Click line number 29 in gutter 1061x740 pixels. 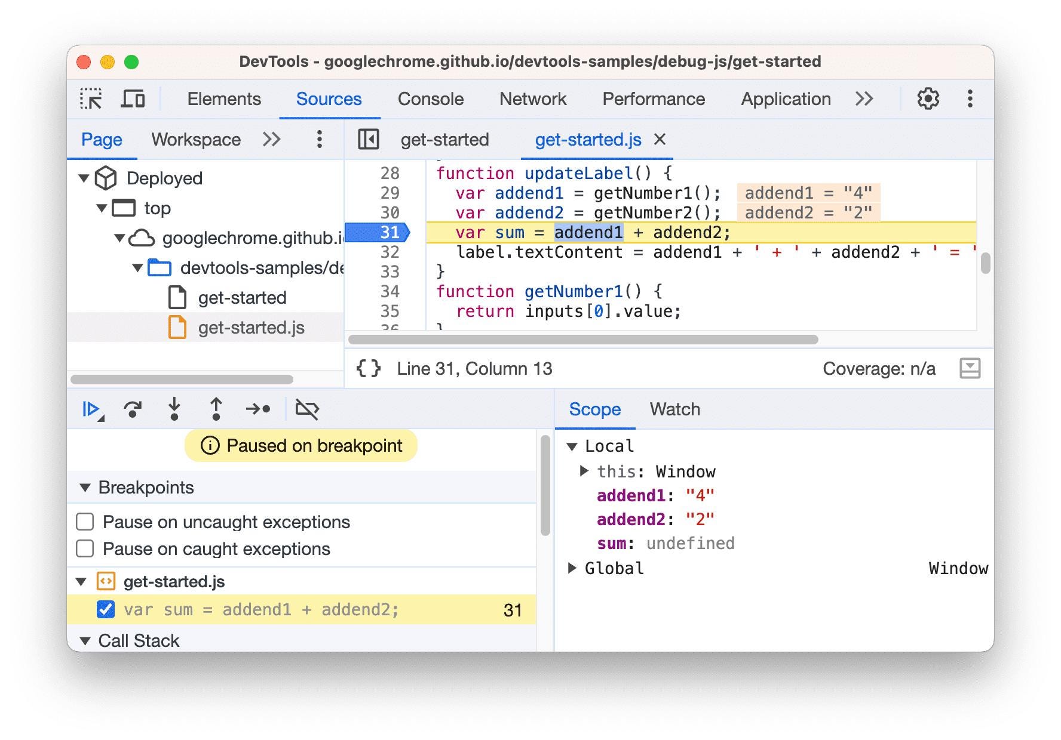390,193
